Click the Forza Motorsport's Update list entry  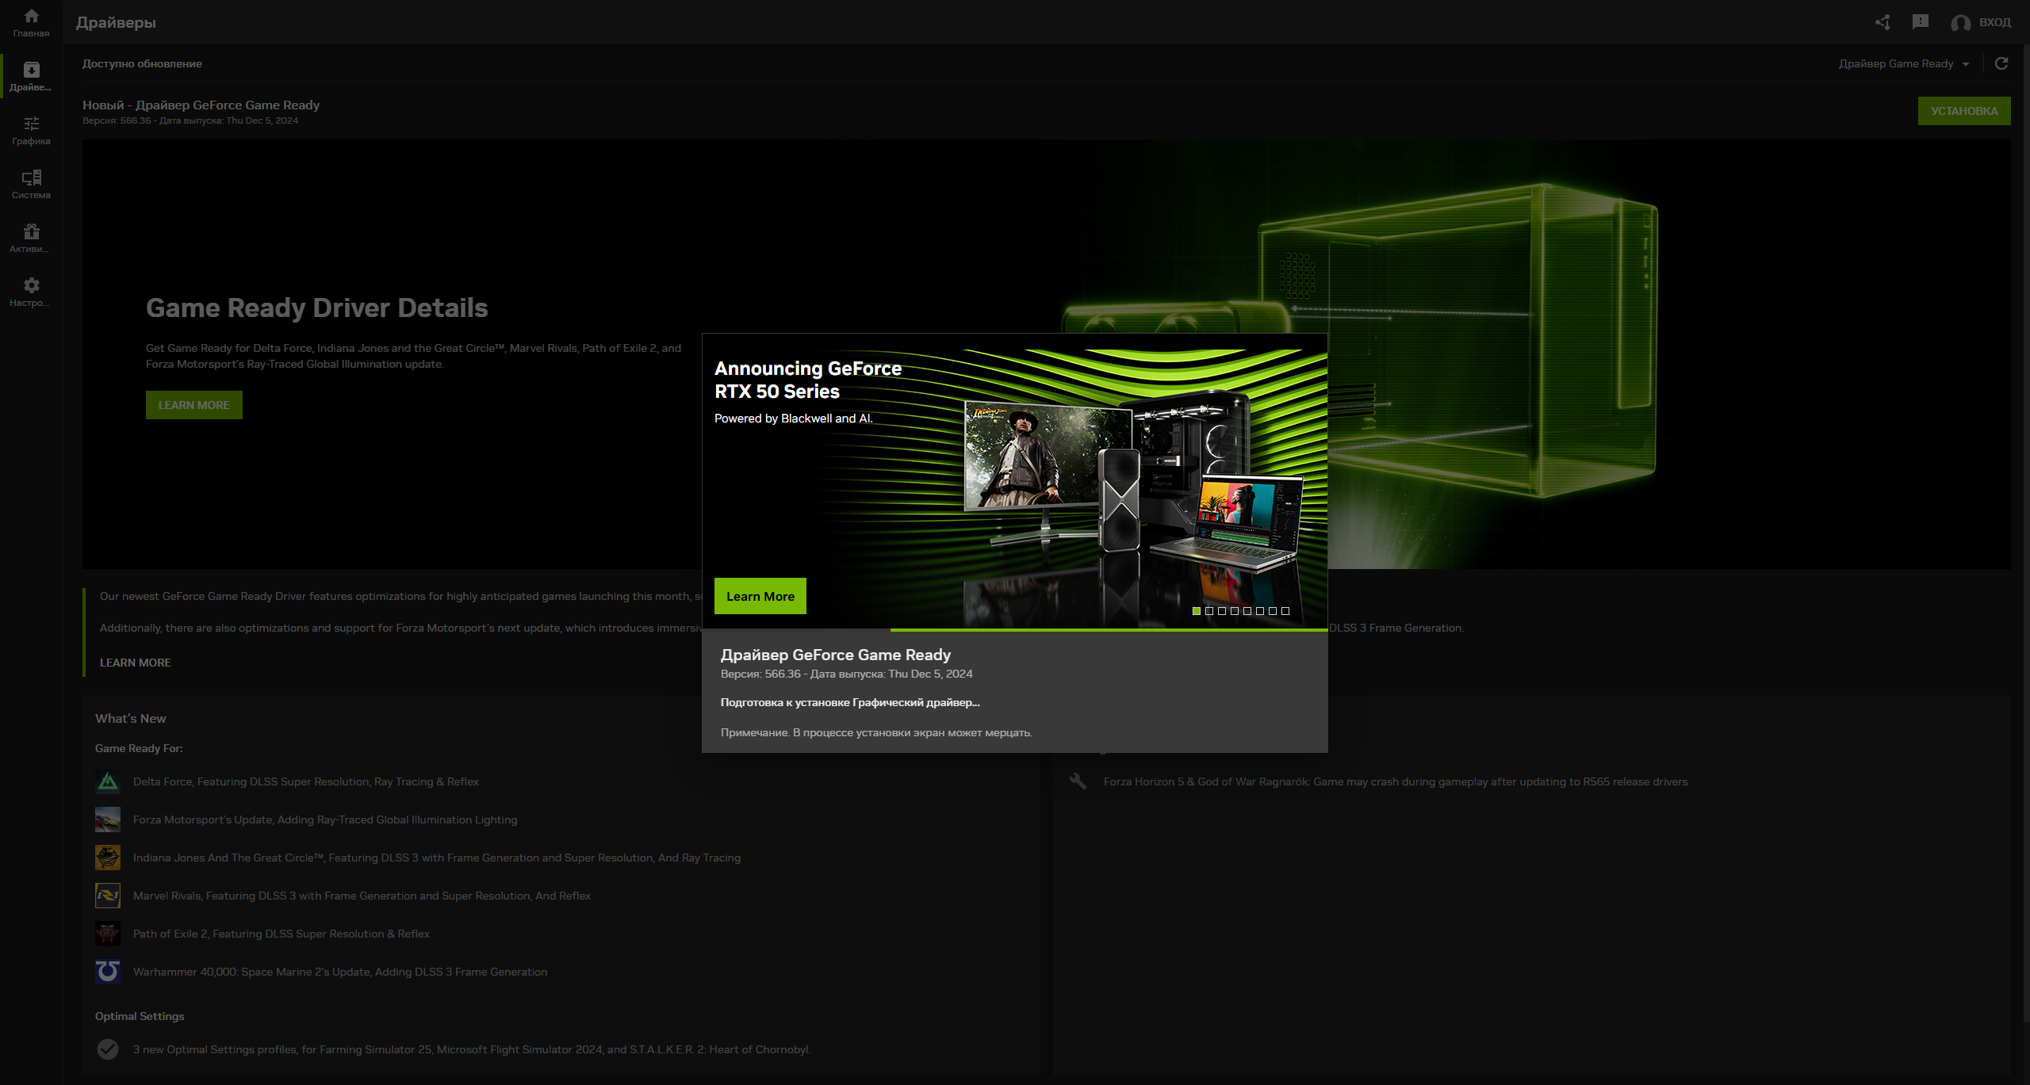(325, 819)
